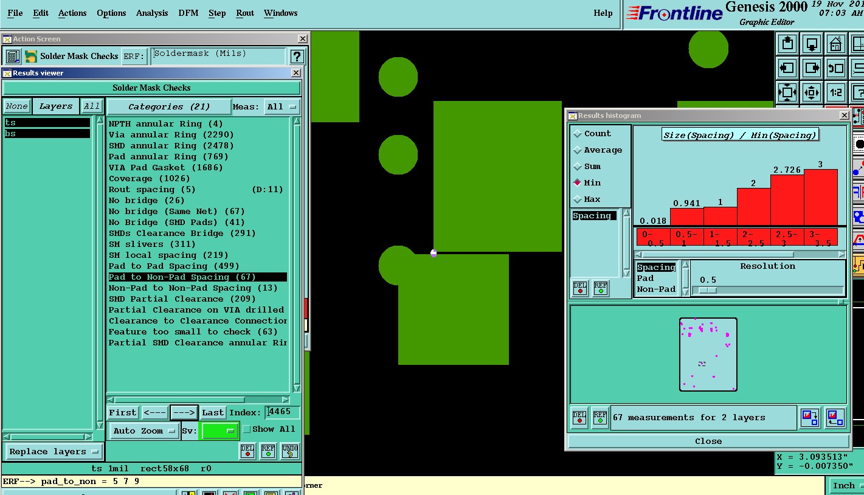Click the previous zoom return icon
Image resolution: width=864 pixels, height=495 pixels.
(x=836, y=68)
